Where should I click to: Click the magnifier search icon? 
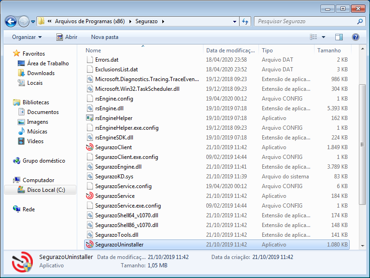360,21
